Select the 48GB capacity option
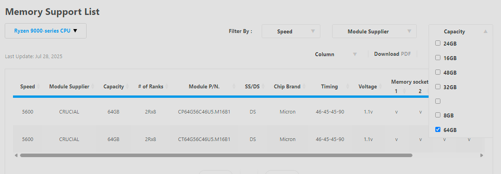Viewport: 501px width, 174px height. pos(438,72)
